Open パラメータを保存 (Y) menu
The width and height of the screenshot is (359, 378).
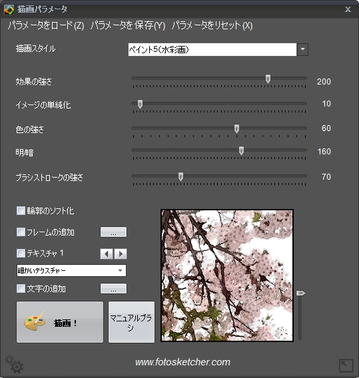point(128,25)
